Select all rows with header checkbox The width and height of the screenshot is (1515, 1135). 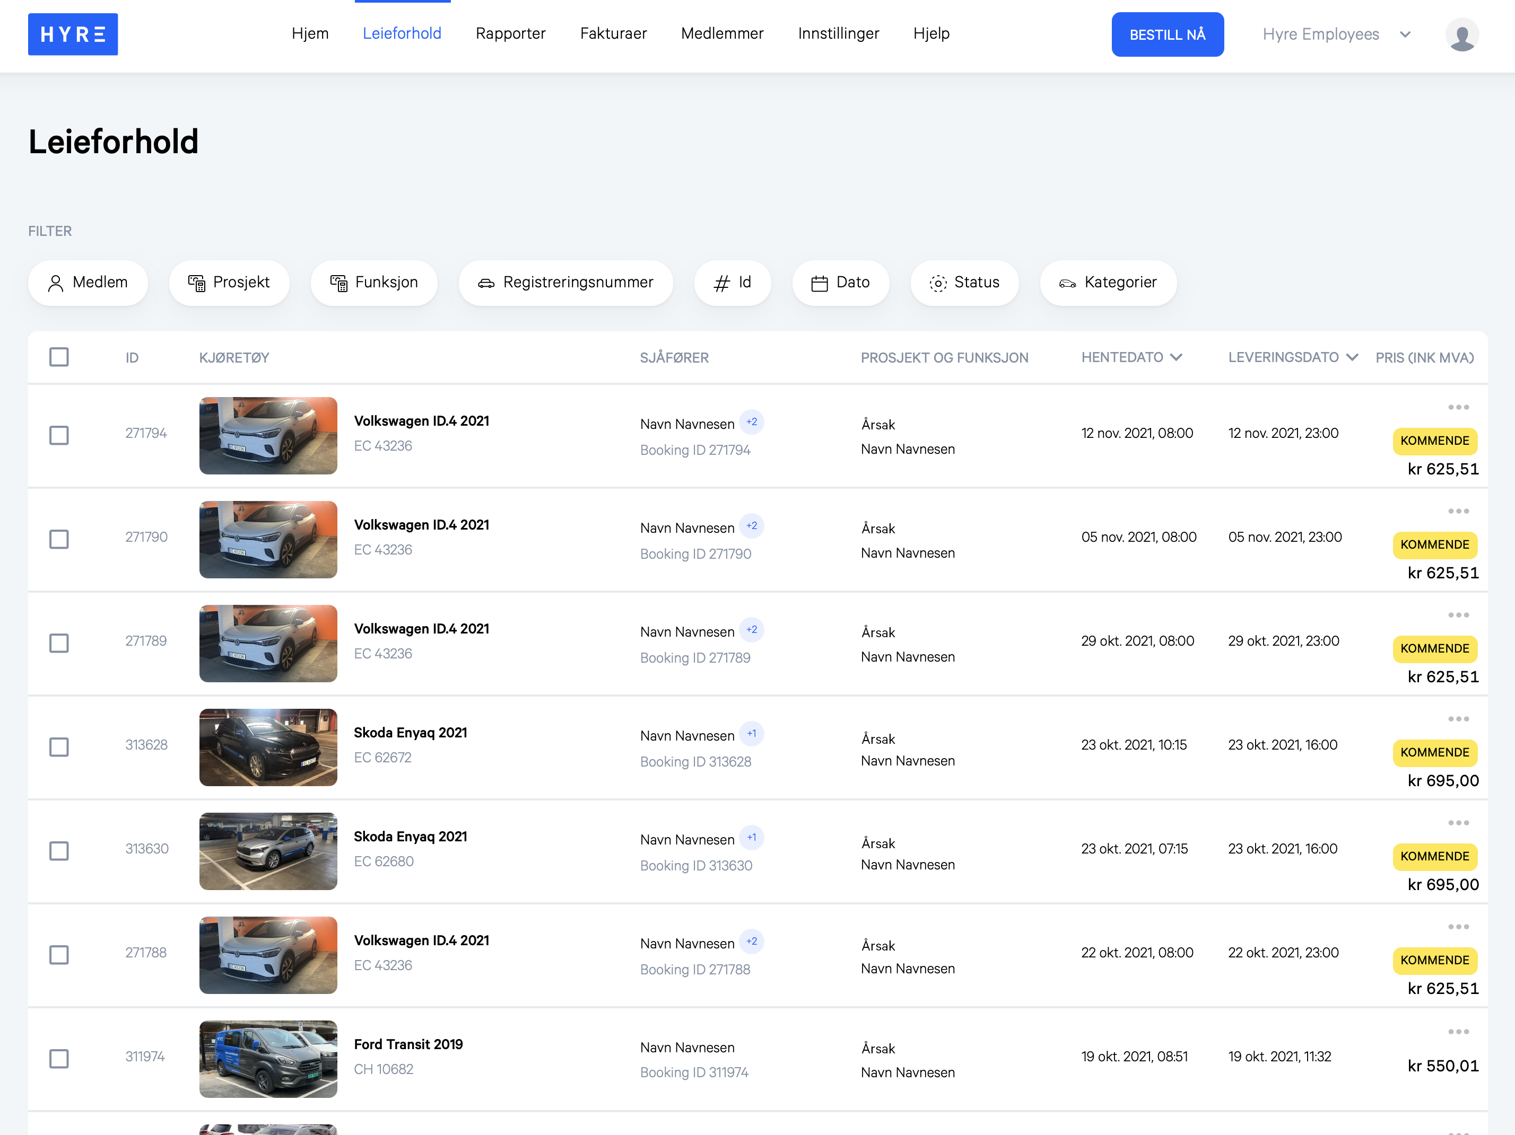59,357
